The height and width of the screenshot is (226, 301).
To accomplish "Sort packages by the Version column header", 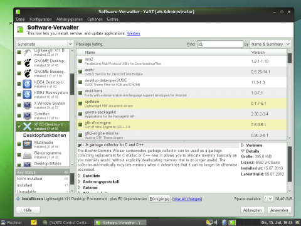I will 268,52.
